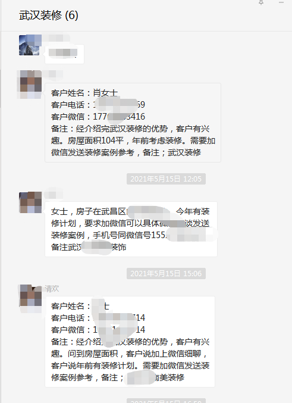Viewport: 292px width, 403px height.
Task: Click the 2021年5月15日 15:06 timestamp
Action: tap(166, 273)
